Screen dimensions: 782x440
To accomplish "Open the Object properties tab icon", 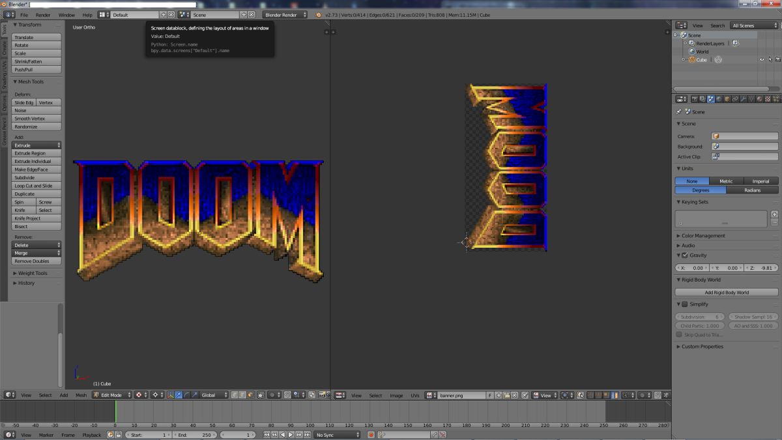I will point(727,99).
